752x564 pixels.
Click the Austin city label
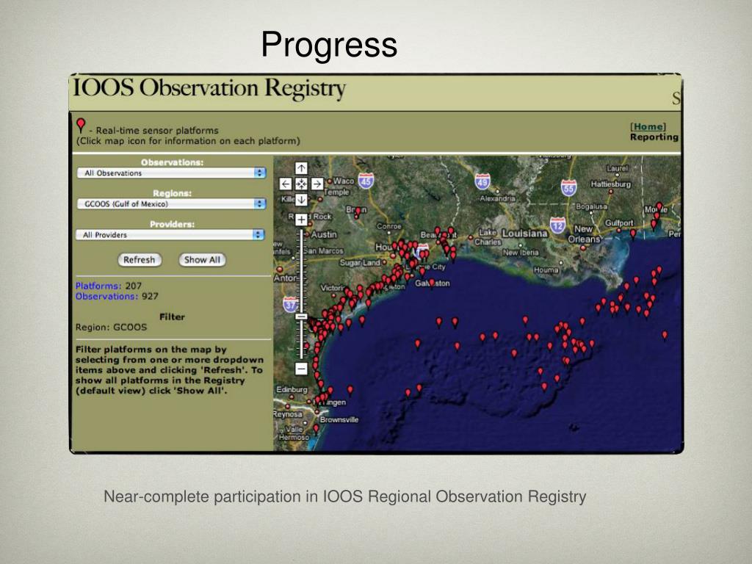coord(324,234)
